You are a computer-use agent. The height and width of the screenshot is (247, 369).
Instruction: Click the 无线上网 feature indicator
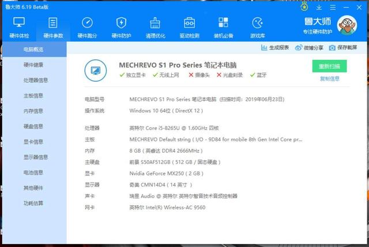point(166,75)
